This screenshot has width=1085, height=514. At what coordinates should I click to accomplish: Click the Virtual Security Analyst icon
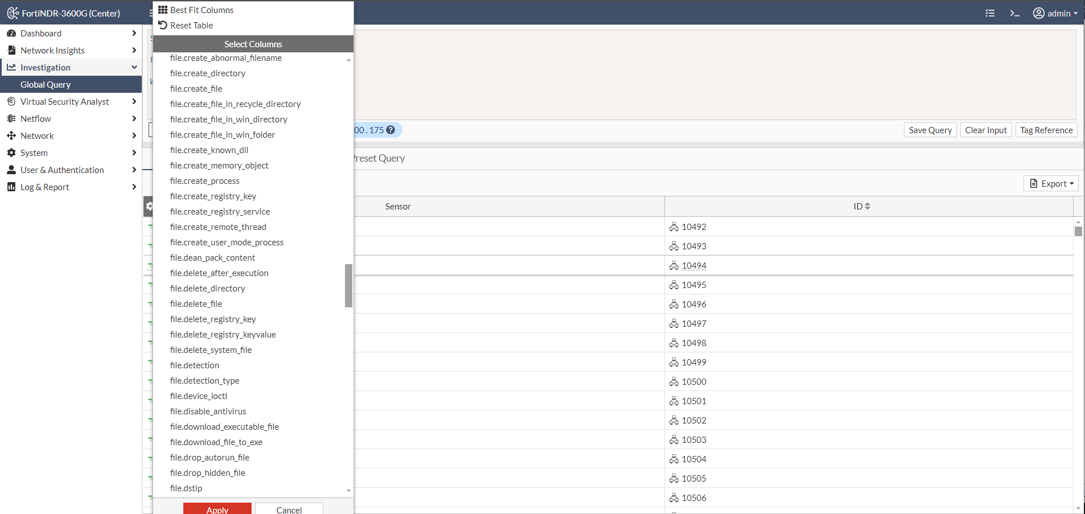coord(11,101)
